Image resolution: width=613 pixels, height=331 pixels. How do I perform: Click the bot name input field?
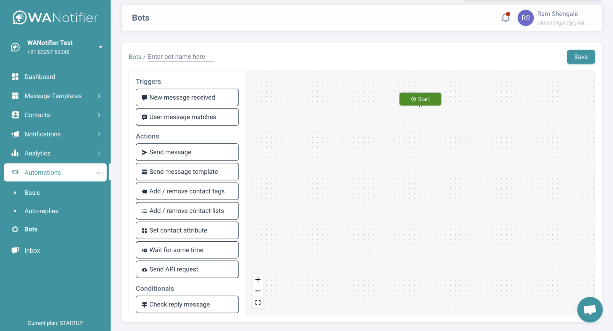180,56
